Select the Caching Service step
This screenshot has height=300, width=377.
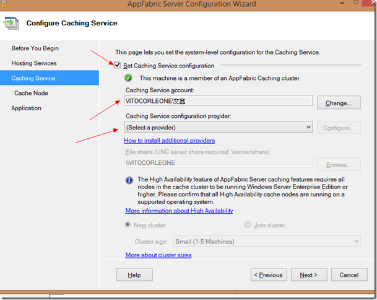click(50, 77)
